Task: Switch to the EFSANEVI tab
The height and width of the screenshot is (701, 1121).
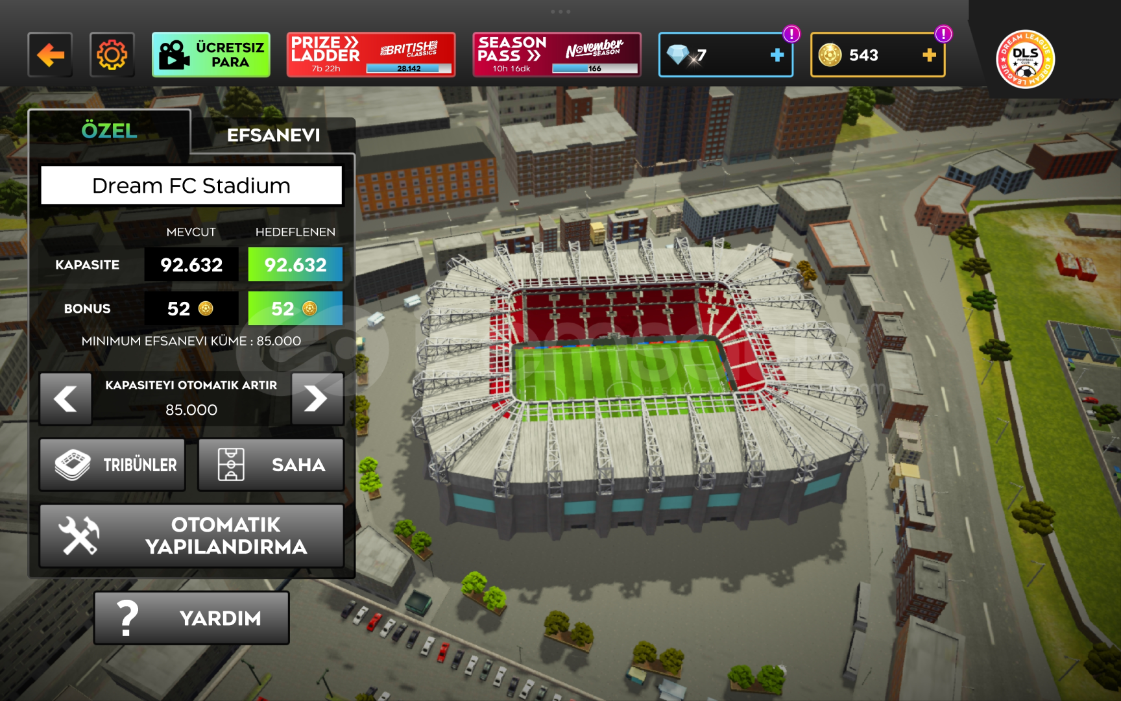Action: [273, 135]
